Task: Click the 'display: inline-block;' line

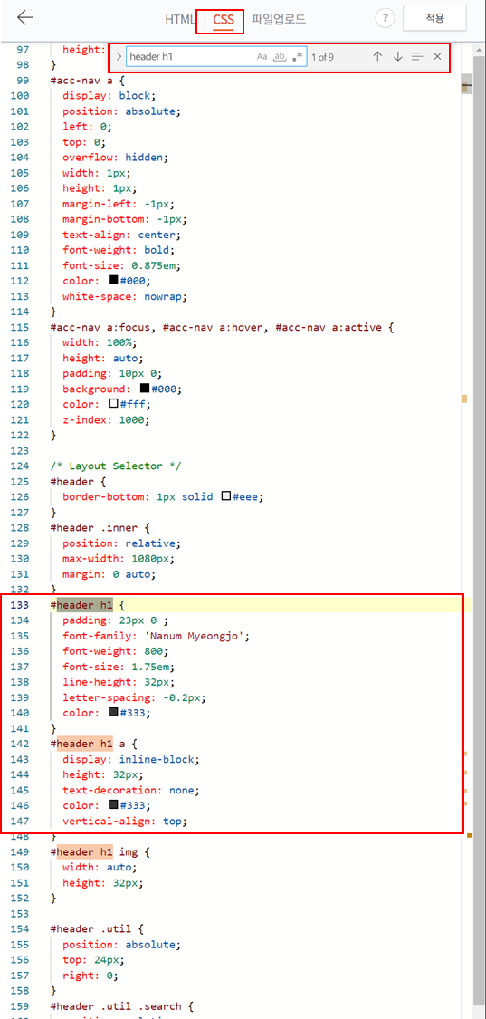Action: click(x=131, y=759)
